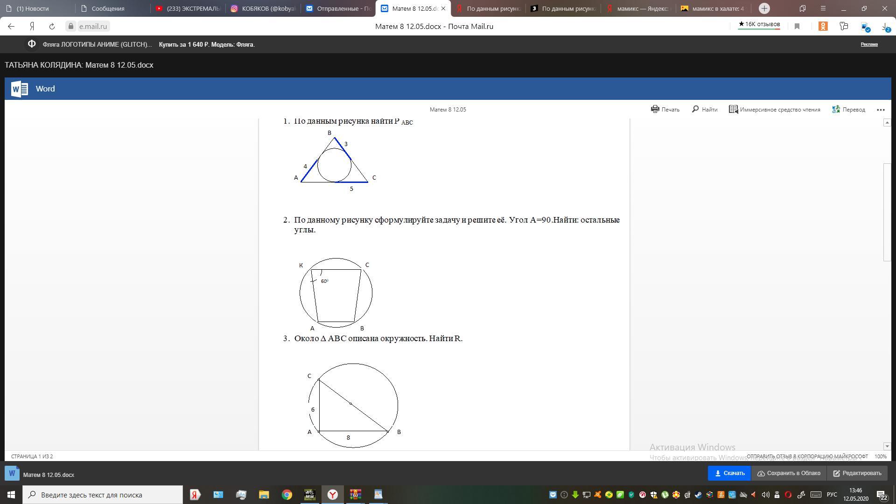Open the РУС language switcher in tray

pos(832,495)
